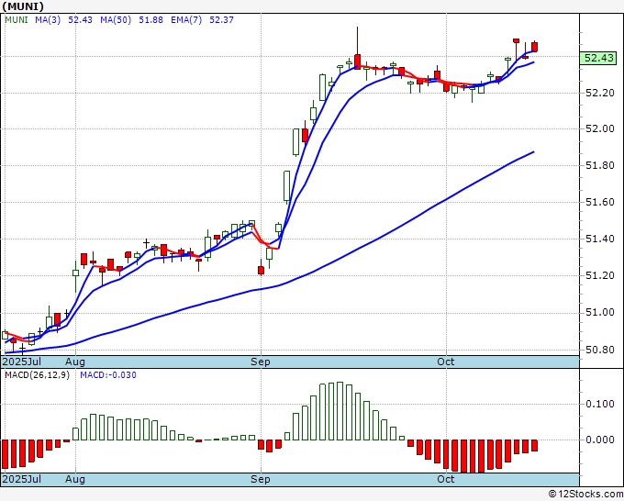624x501 pixels.
Task: Click the (MUNI) chart title
Action: coord(23,6)
